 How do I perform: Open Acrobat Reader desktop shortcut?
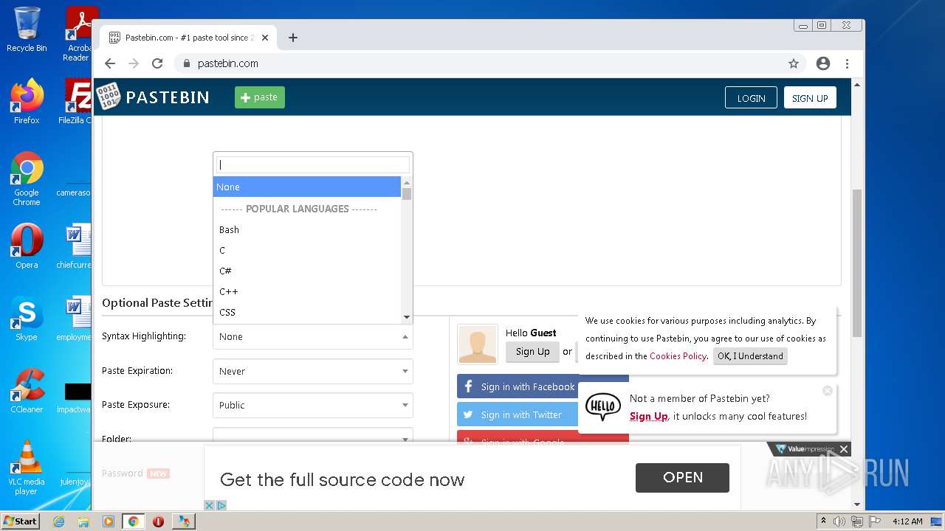78,34
